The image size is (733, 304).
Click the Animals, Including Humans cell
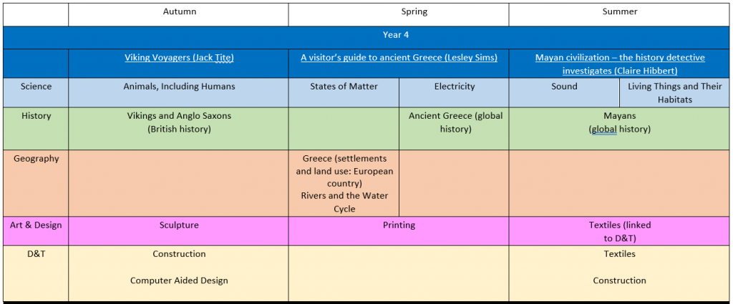coord(180,87)
